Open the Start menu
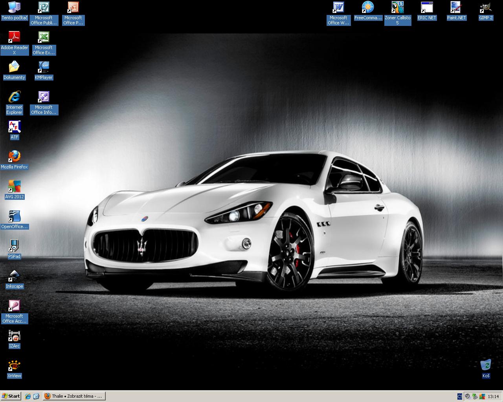Image resolution: width=503 pixels, height=402 pixels. [x=11, y=396]
